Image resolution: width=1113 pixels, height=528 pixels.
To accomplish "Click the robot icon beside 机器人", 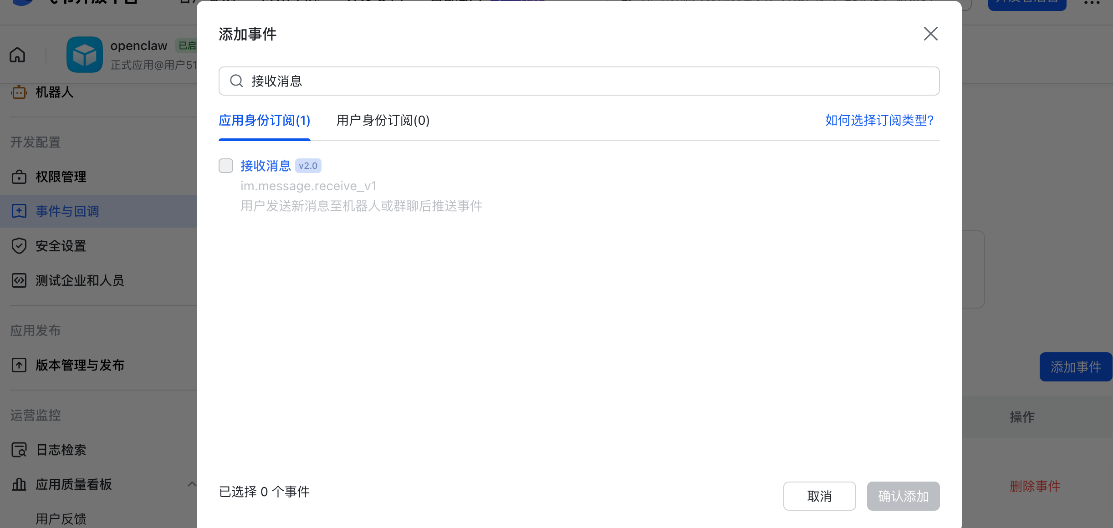I will point(19,92).
